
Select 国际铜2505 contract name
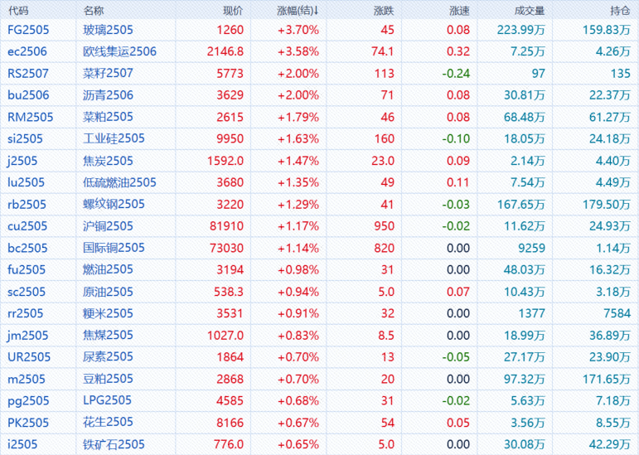point(114,247)
